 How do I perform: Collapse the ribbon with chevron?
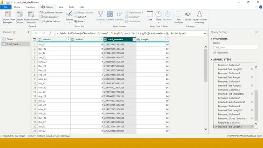pos(256,7)
